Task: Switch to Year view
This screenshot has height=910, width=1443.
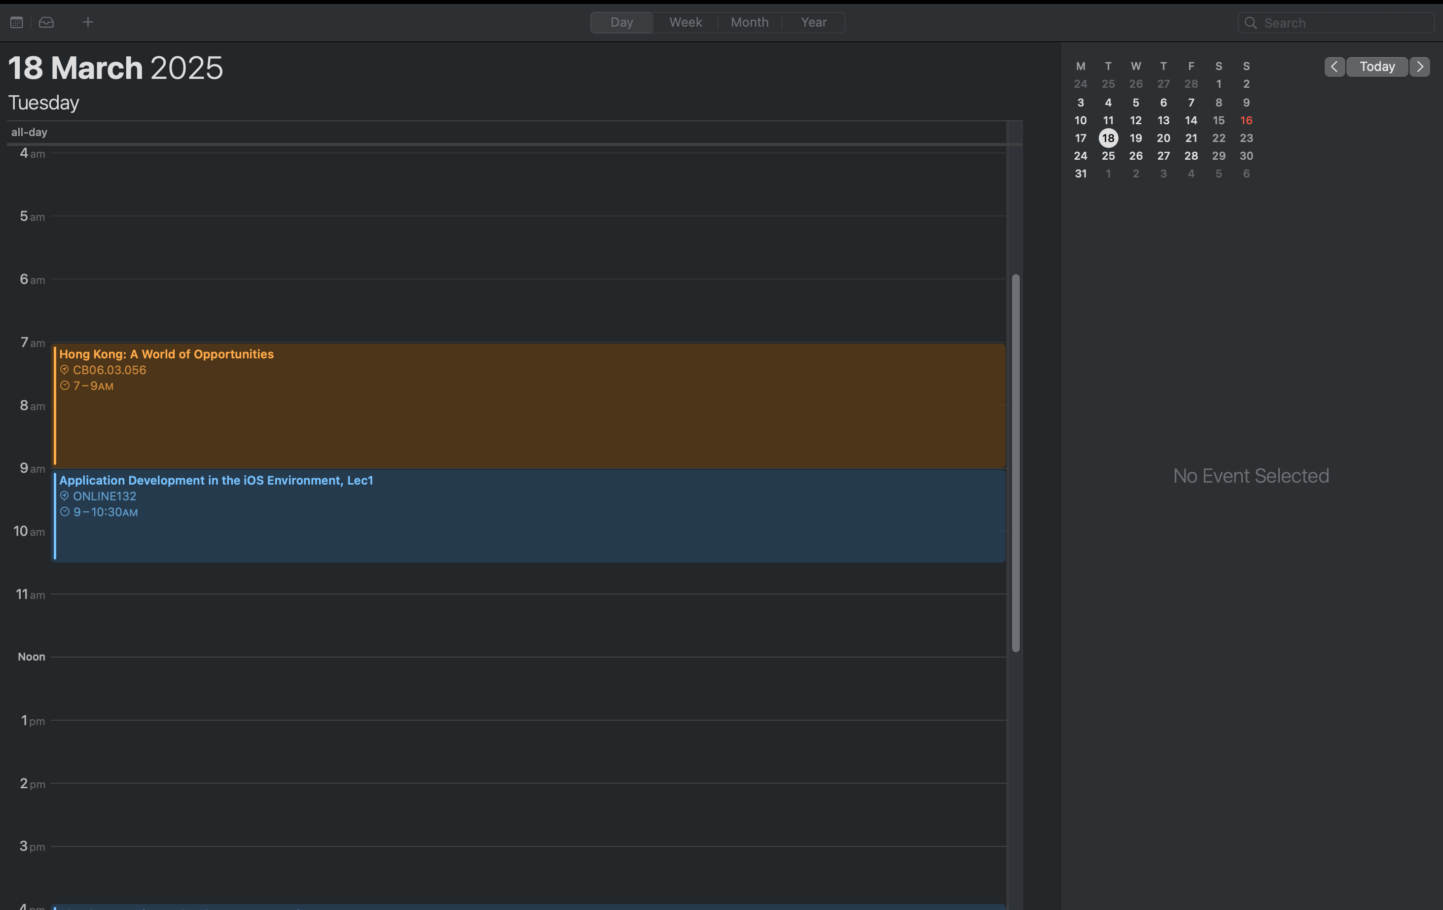Action: [x=813, y=22]
